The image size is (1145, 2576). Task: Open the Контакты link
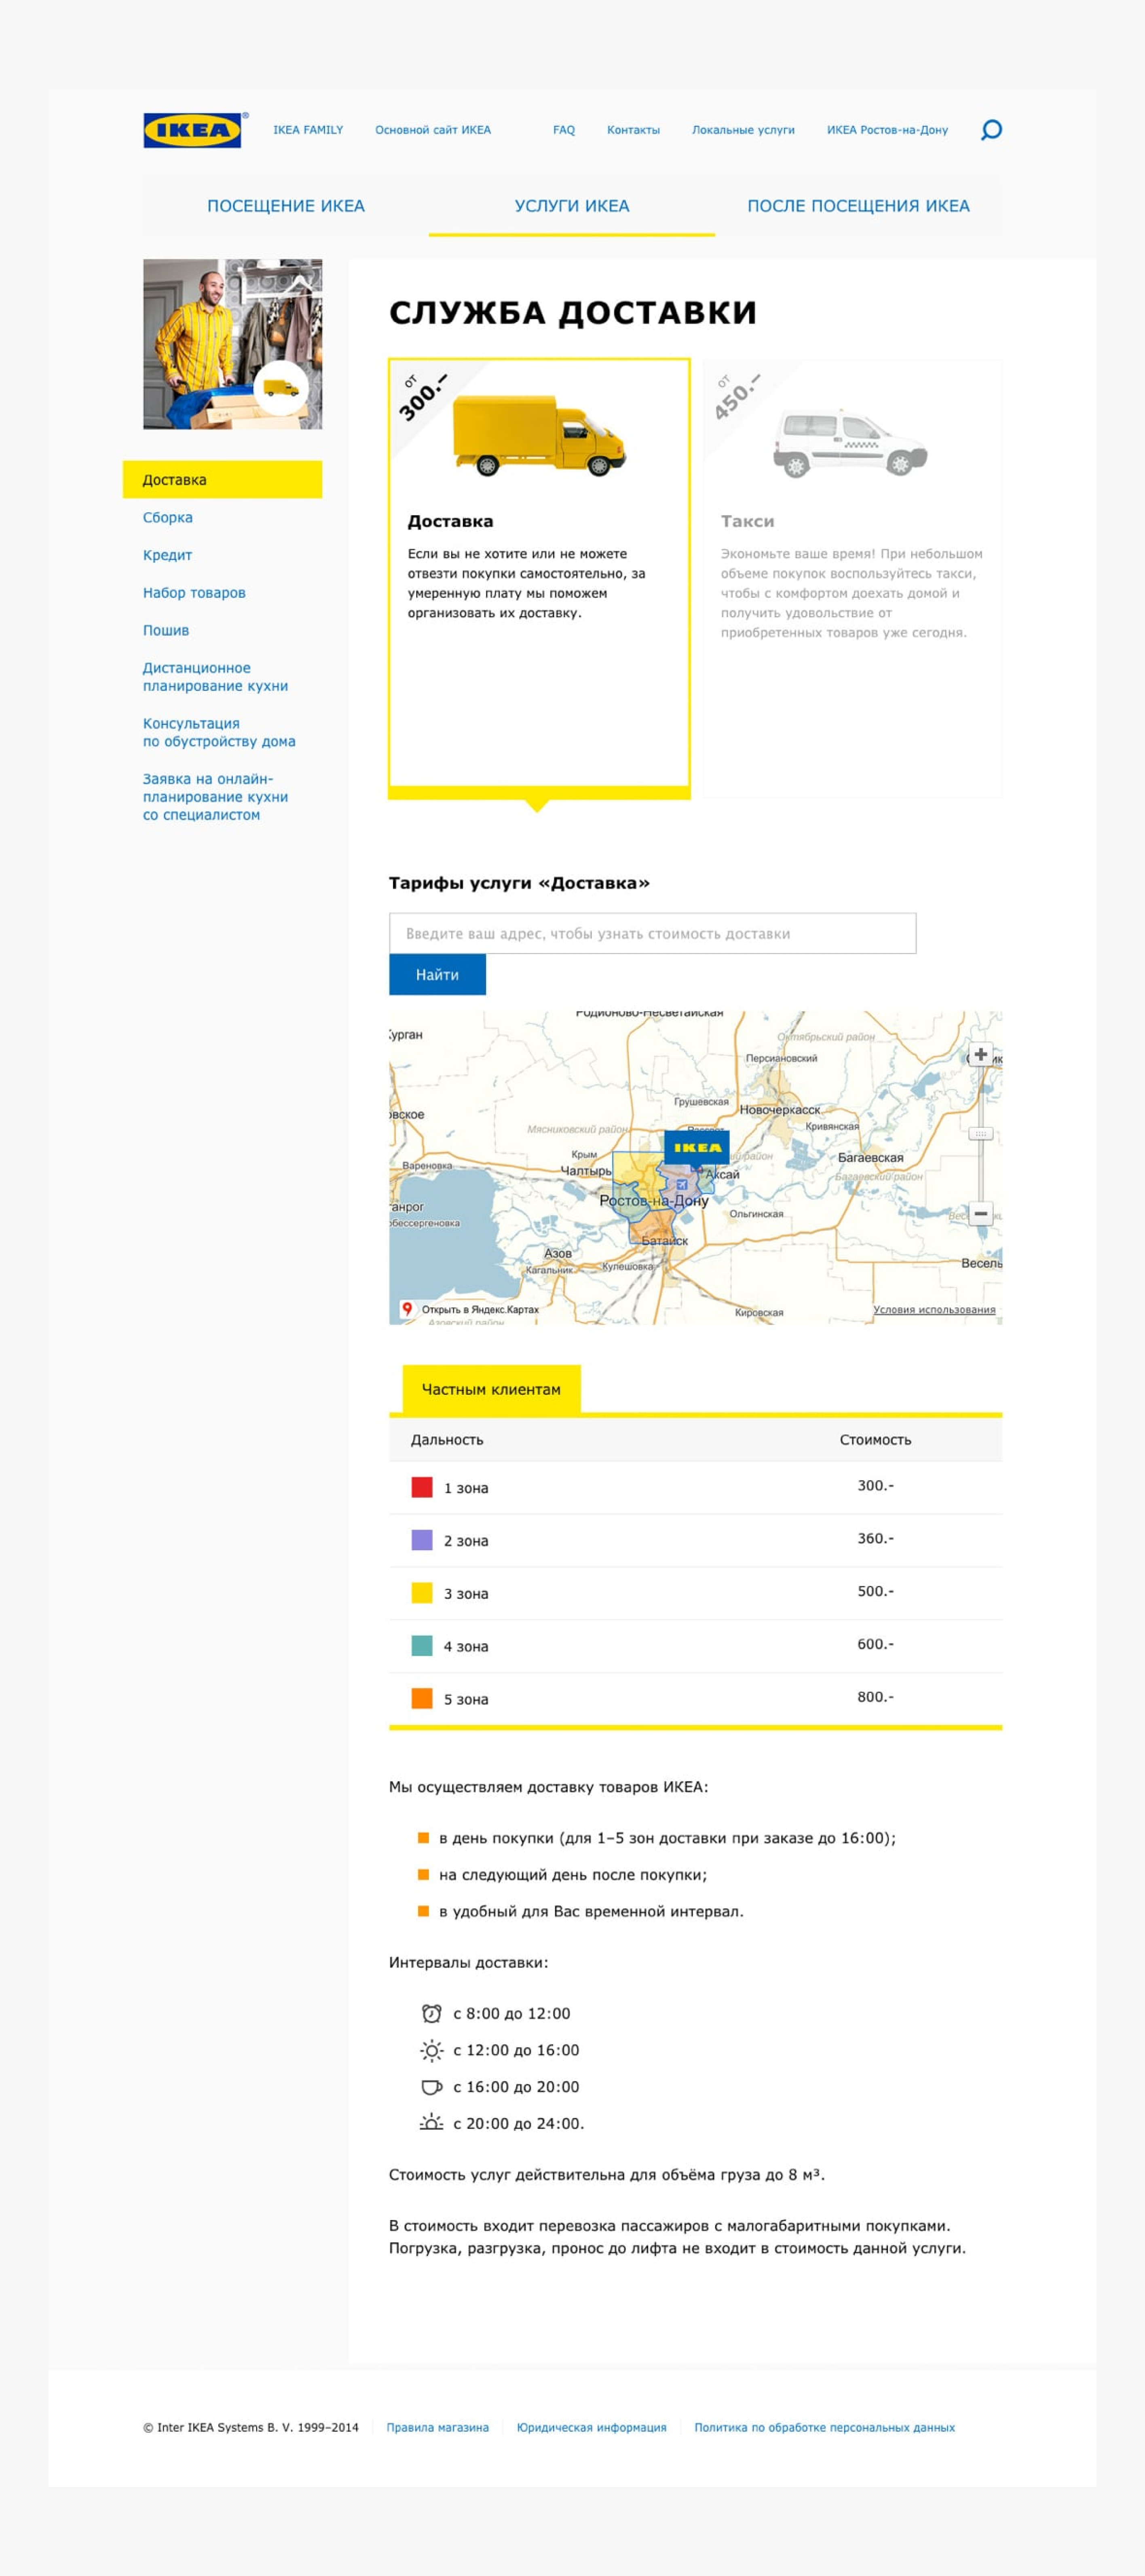634,130
